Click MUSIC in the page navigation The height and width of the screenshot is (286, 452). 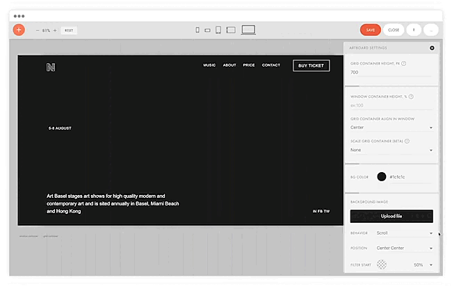pyautogui.click(x=209, y=65)
